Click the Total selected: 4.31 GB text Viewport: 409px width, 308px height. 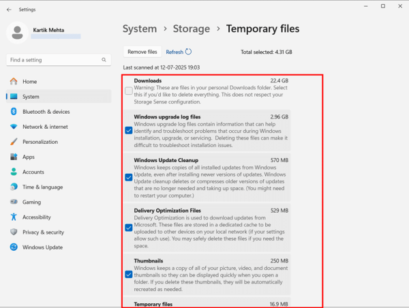coord(267,52)
